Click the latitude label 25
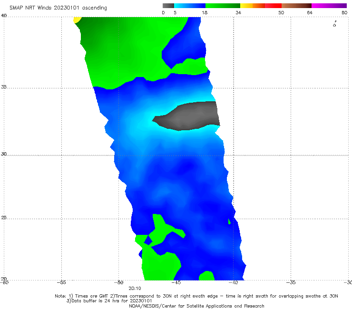Image resolution: width=352 pixels, height=309 pixels. (x=4, y=218)
